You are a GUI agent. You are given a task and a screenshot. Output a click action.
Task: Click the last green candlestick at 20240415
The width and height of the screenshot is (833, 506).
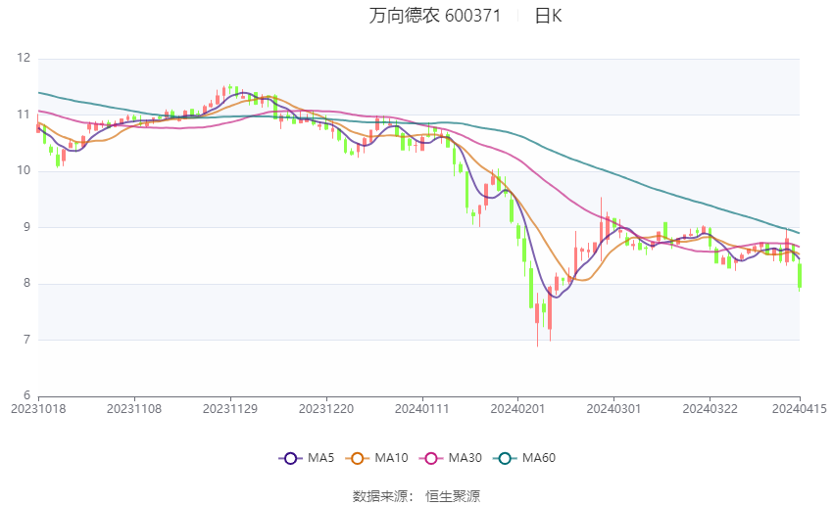[x=800, y=274]
